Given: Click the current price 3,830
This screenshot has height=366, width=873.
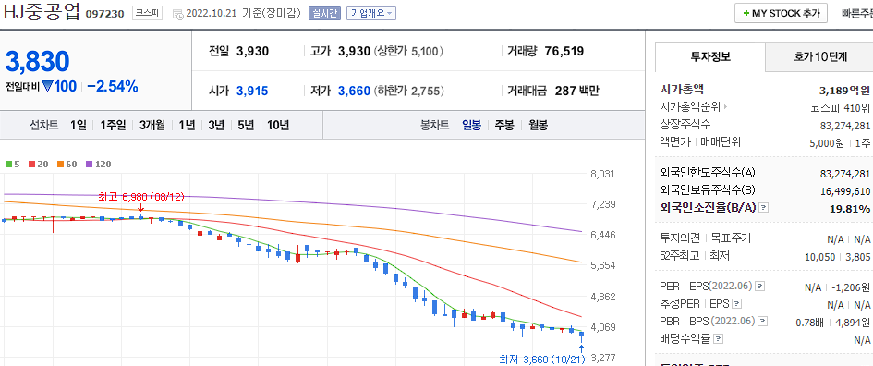Looking at the screenshot, I should (x=37, y=61).
